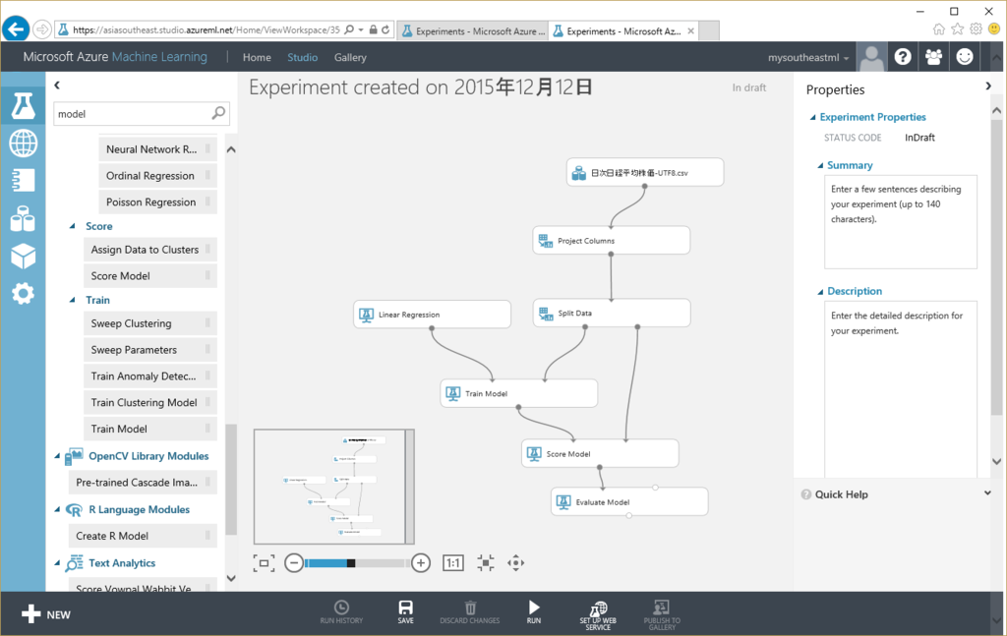Collapse the Description section

[x=820, y=291]
